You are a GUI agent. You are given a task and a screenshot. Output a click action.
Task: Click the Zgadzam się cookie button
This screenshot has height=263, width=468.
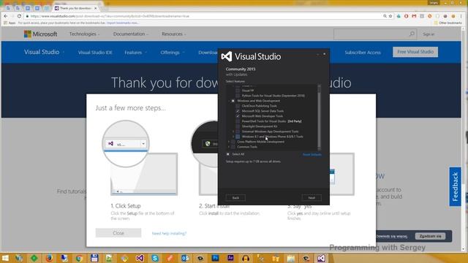(x=430, y=236)
